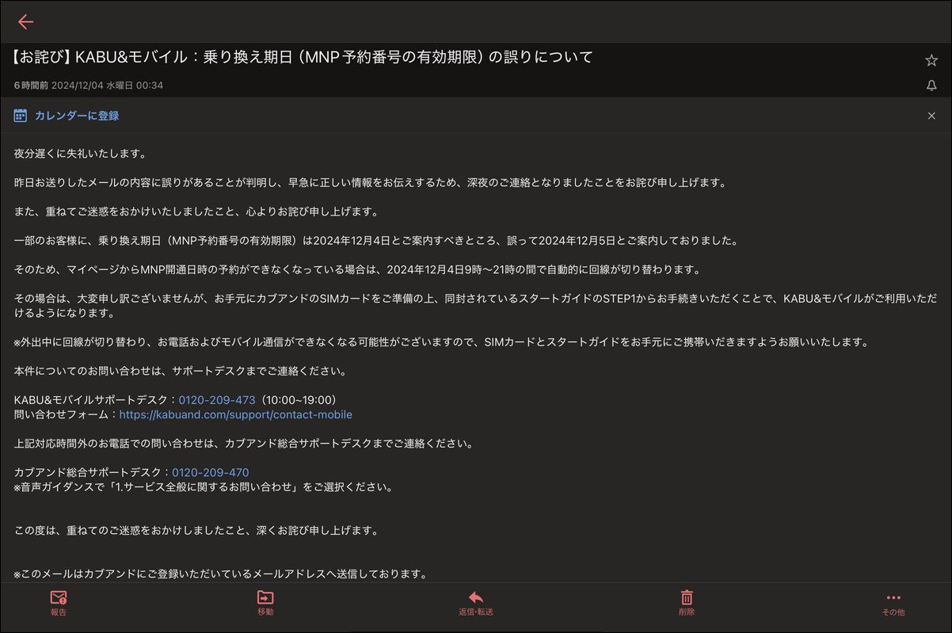Tap the calendar icon beside カレンダーに登録
Screen dimensions: 952x633
(x=21, y=116)
